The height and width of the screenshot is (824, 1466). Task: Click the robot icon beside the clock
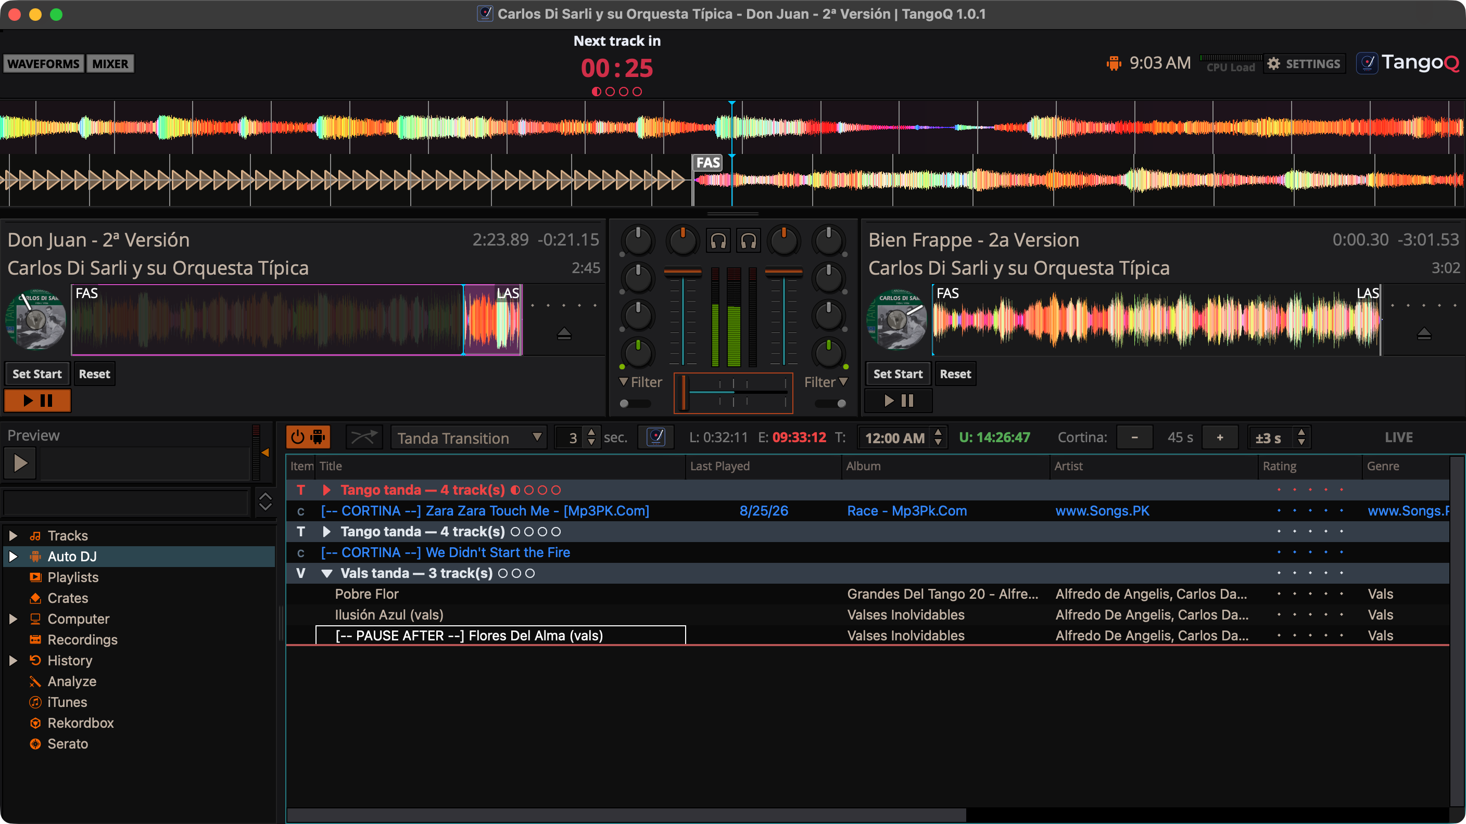1113,63
